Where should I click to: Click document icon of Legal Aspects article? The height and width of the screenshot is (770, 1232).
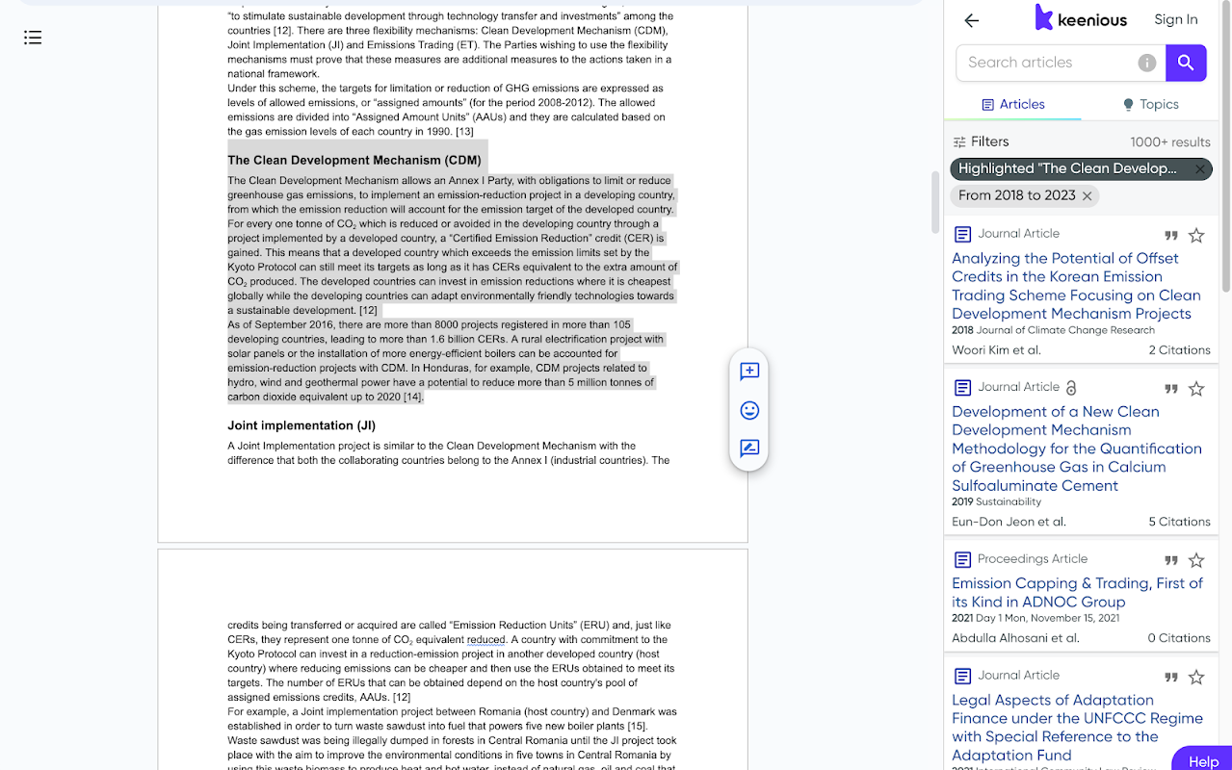(x=961, y=677)
